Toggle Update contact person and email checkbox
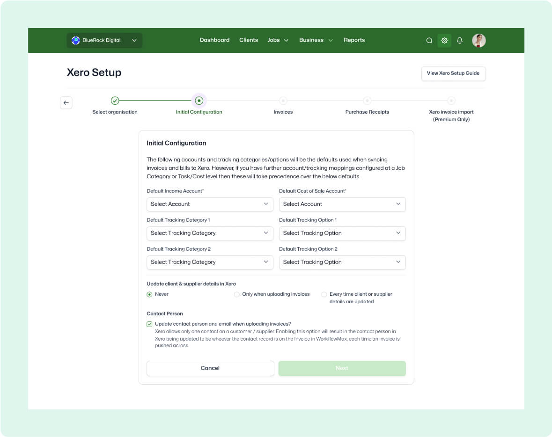The width and height of the screenshot is (552, 437). pos(150,324)
